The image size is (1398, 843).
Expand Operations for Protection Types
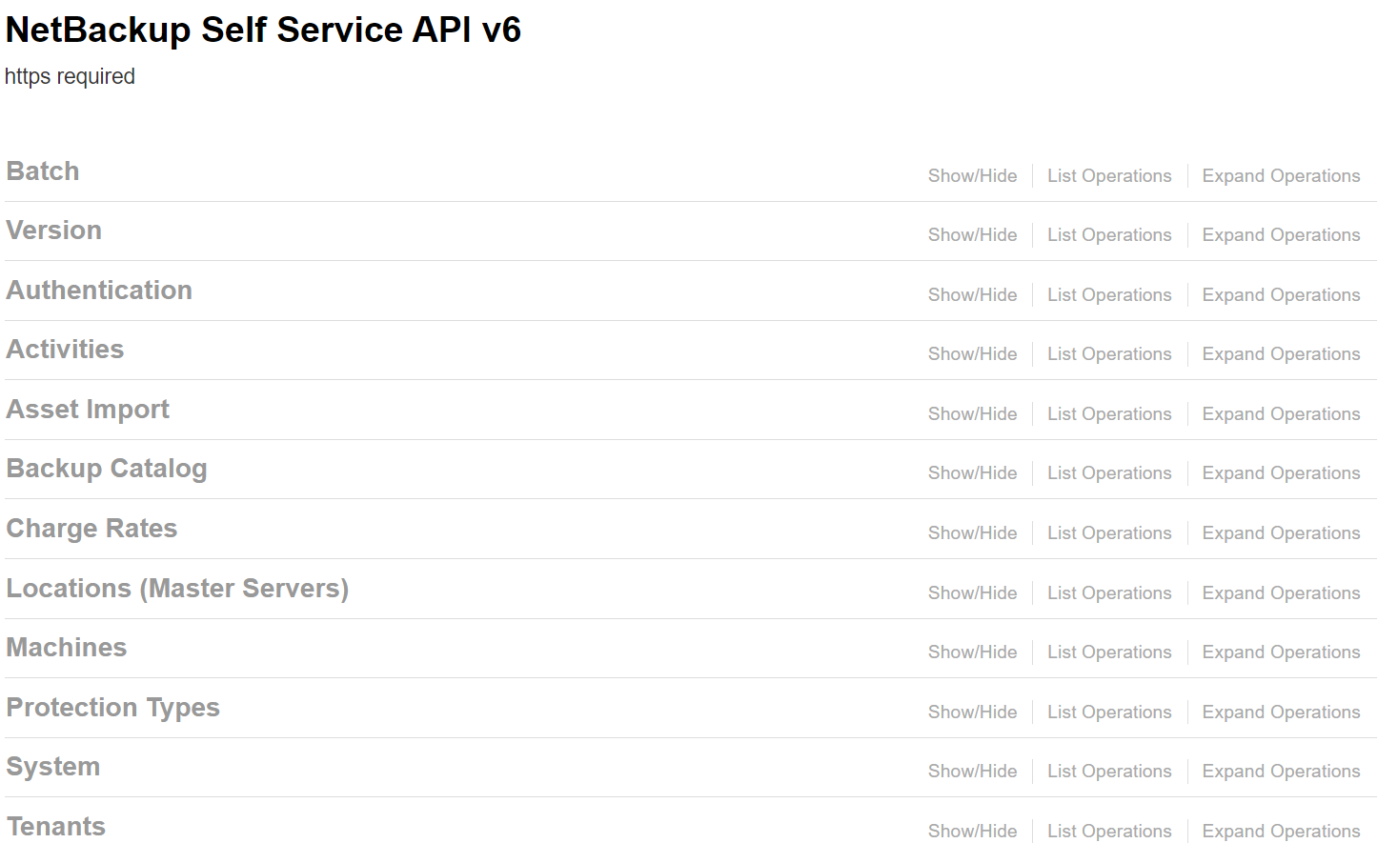pos(1281,713)
